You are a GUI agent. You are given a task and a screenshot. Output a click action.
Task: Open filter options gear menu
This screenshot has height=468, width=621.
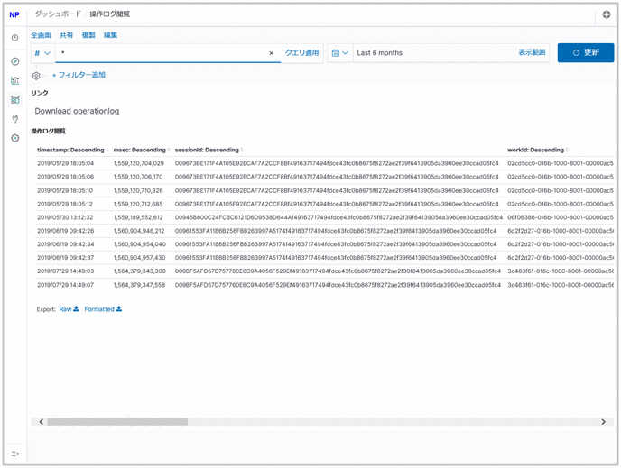(36, 76)
